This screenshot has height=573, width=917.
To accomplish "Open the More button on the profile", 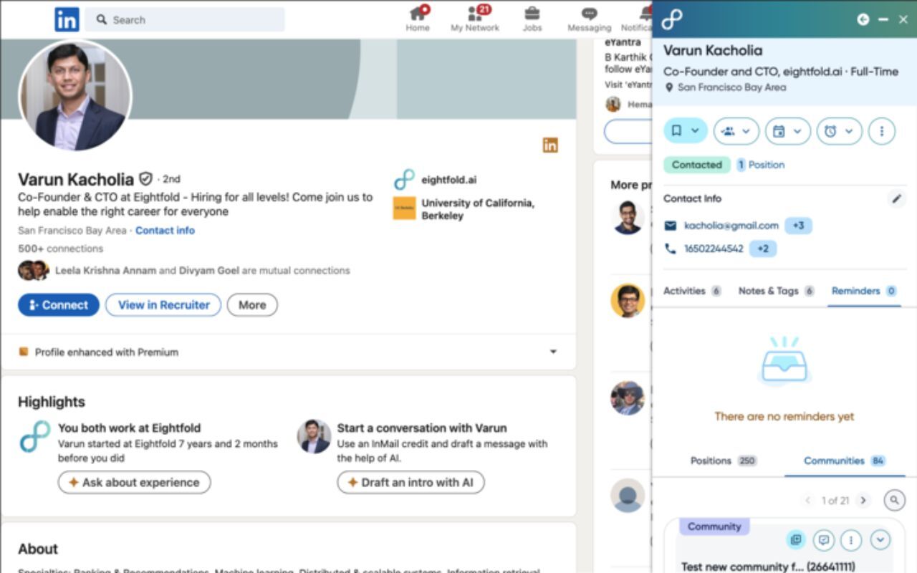I will click(252, 305).
